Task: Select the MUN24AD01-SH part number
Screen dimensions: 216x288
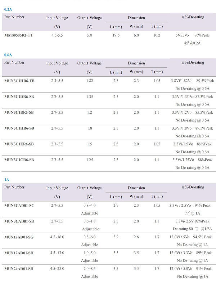Action: (19, 269)
